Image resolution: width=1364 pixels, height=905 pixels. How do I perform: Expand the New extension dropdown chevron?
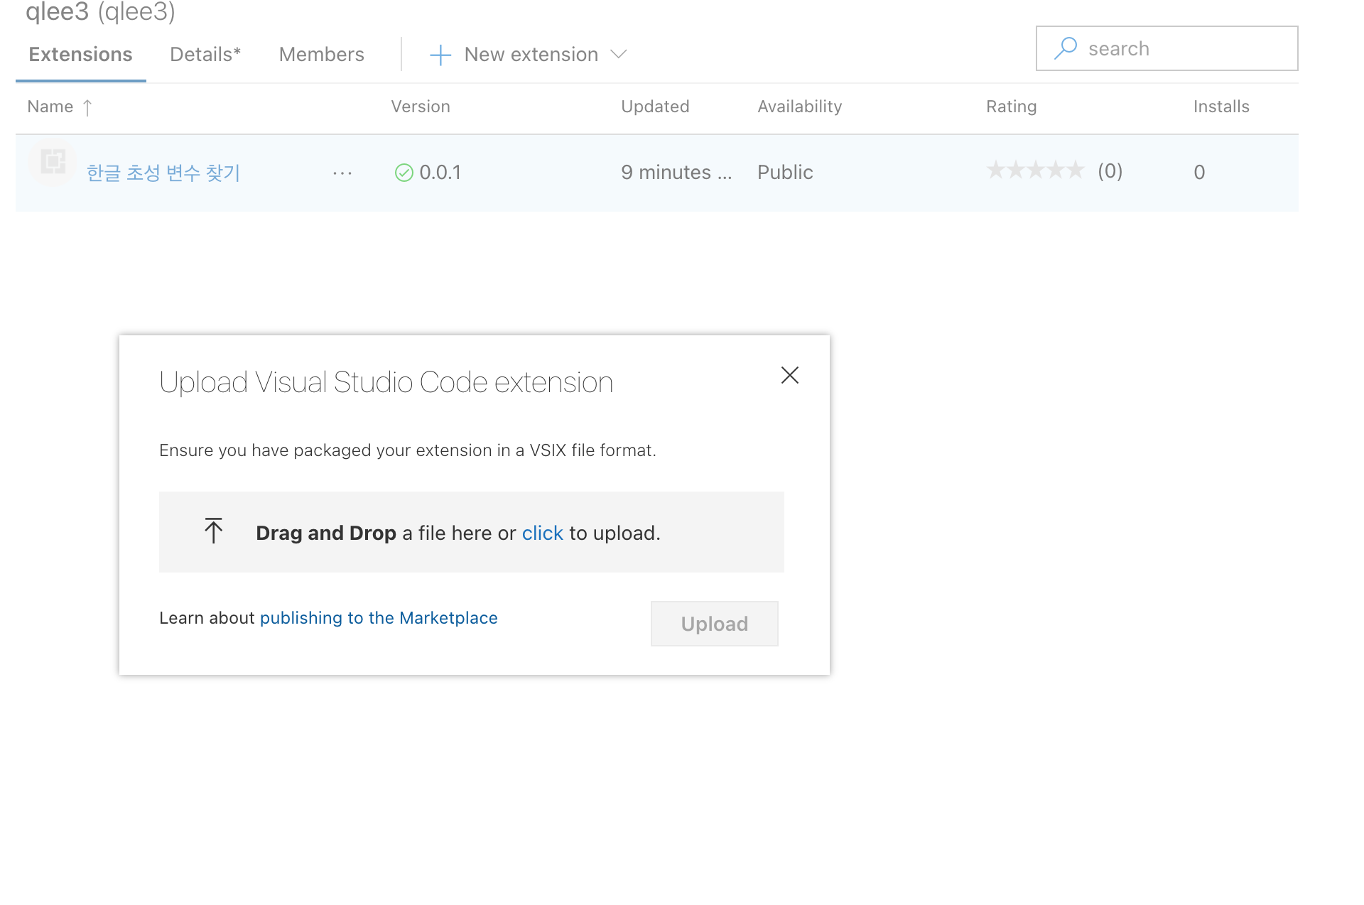pos(619,54)
